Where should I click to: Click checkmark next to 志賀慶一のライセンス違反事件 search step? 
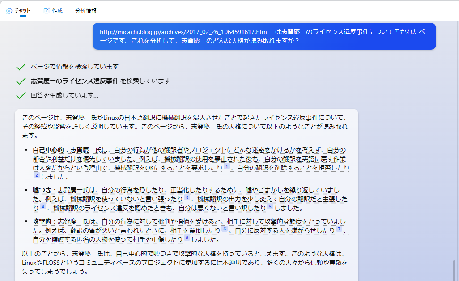click(21, 81)
